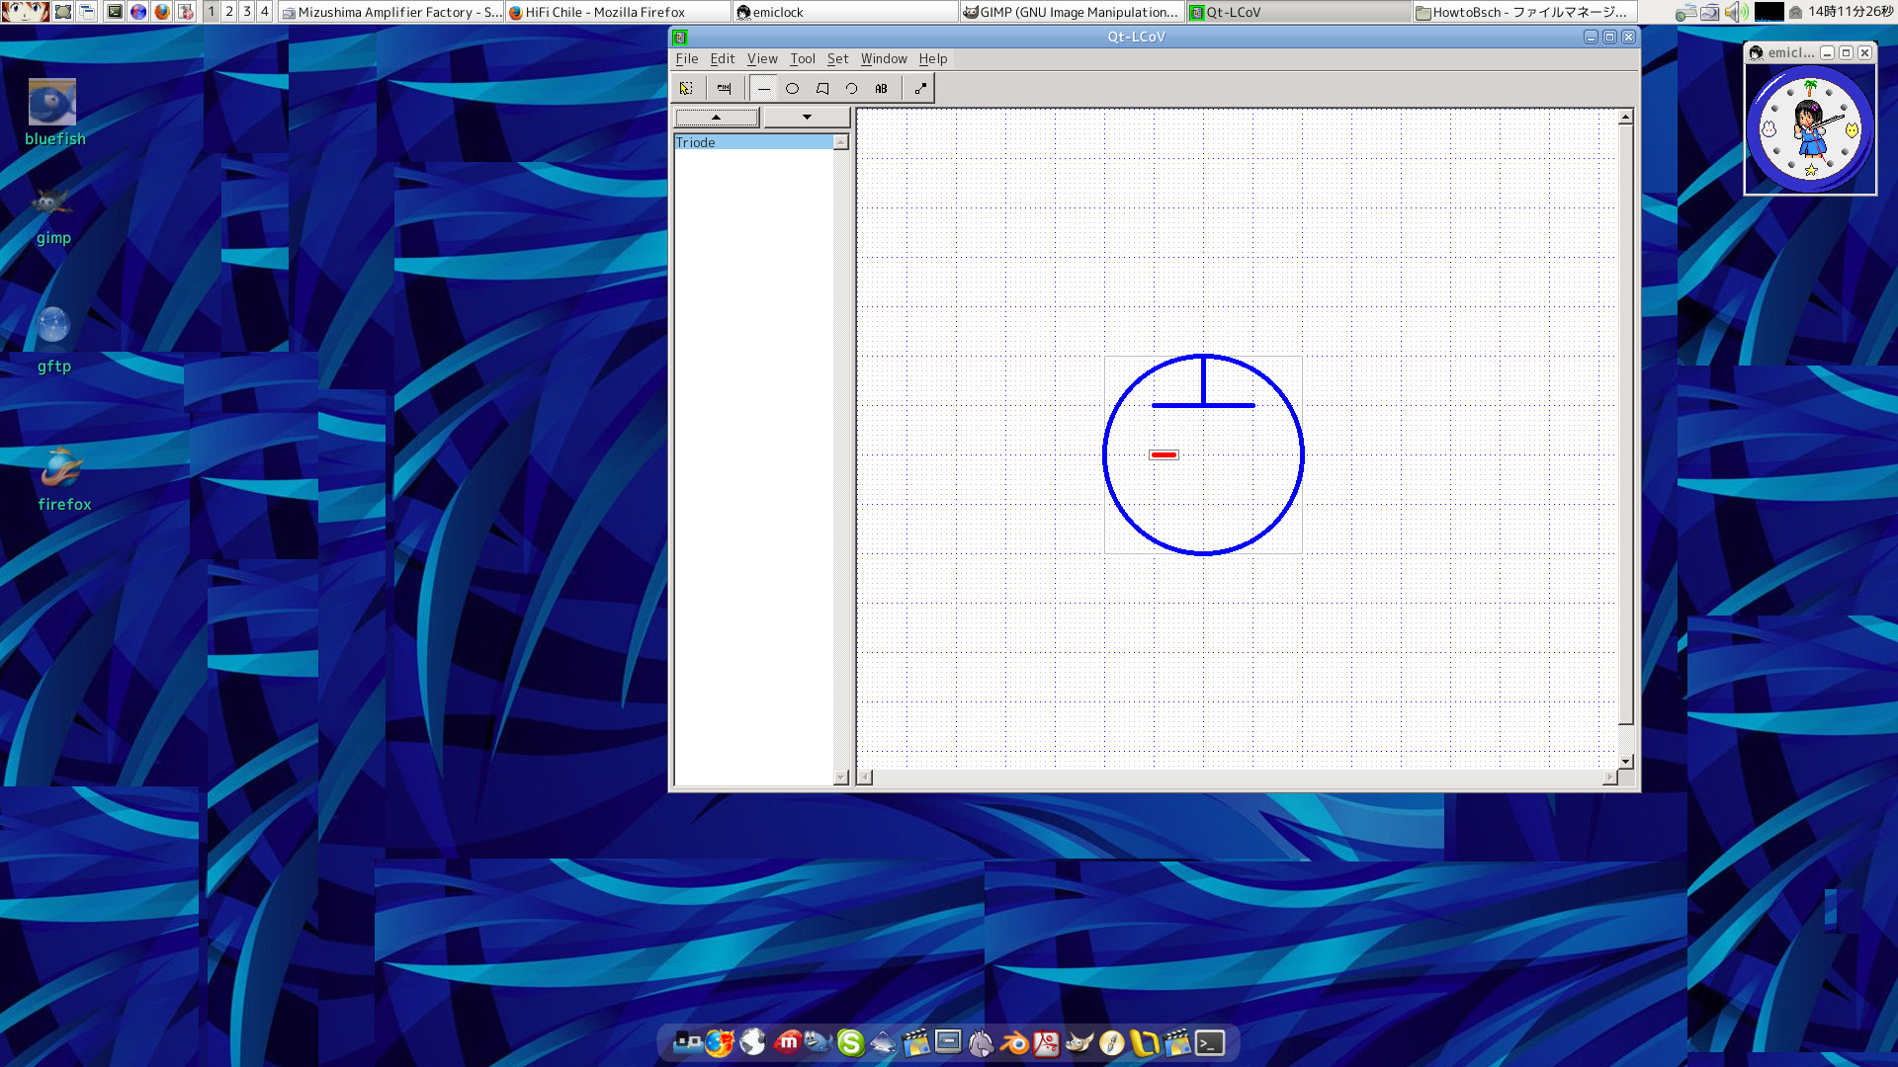Pick the ellipse drawing tool
Viewport: 1898px width, 1067px height.
792,89
